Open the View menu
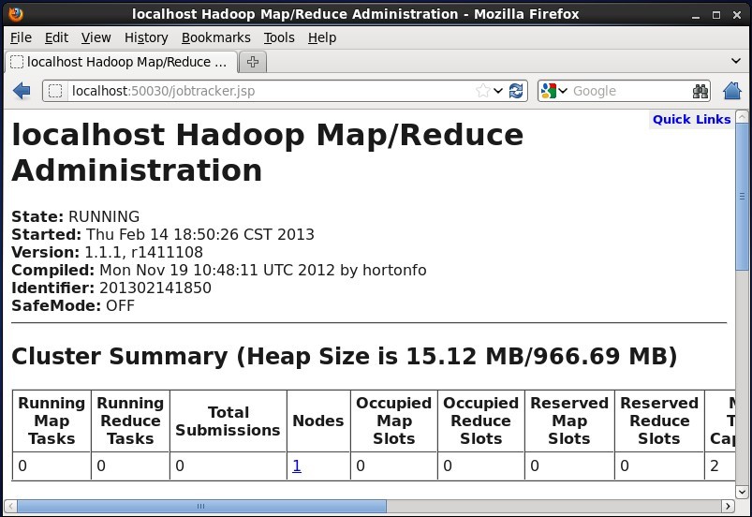Image resolution: width=752 pixels, height=517 pixels. [96, 37]
